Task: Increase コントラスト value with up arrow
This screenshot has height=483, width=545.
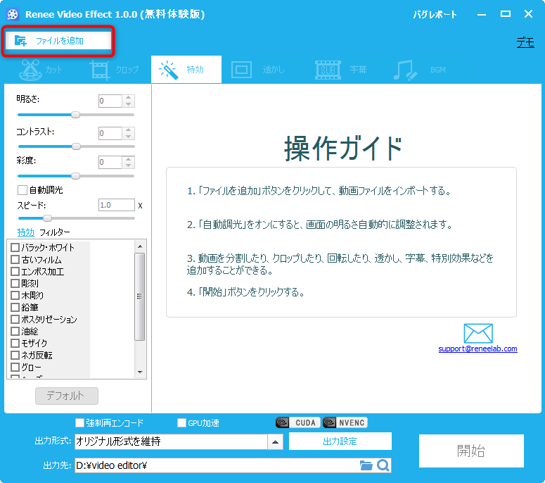Action: point(129,130)
